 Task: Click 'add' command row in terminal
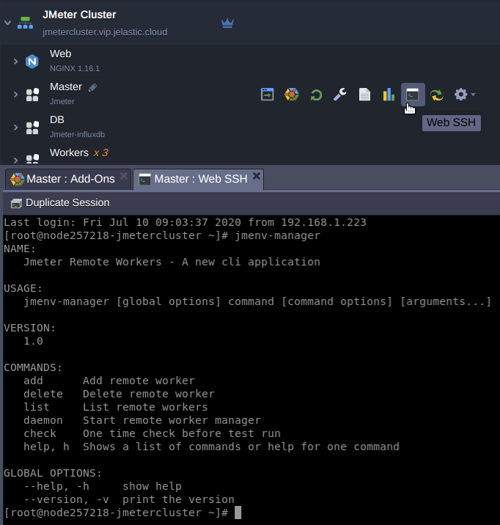[x=109, y=381]
